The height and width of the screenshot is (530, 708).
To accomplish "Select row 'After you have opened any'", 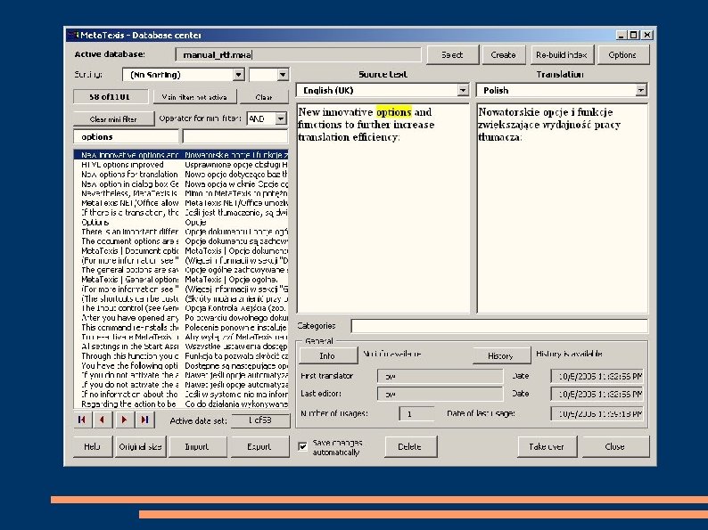I will (x=181, y=317).
